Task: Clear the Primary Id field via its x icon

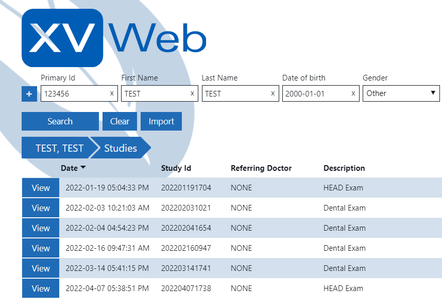Action: pyautogui.click(x=112, y=93)
